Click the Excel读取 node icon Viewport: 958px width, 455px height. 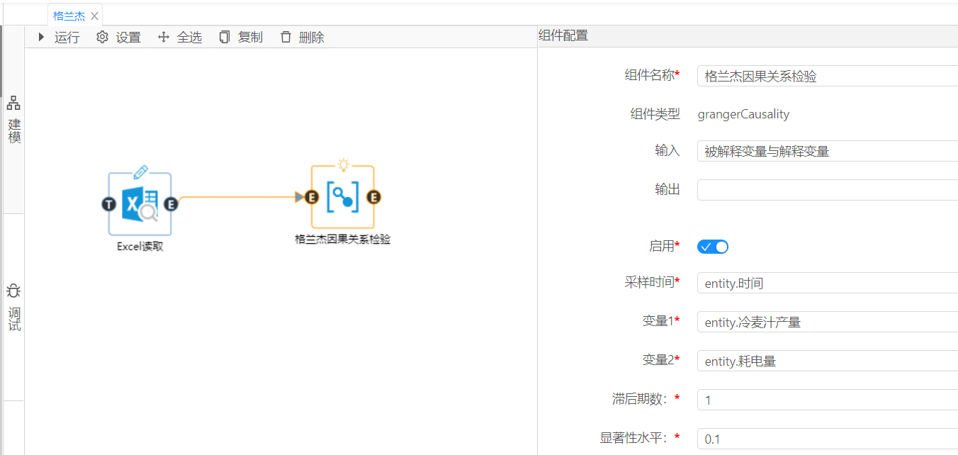140,204
